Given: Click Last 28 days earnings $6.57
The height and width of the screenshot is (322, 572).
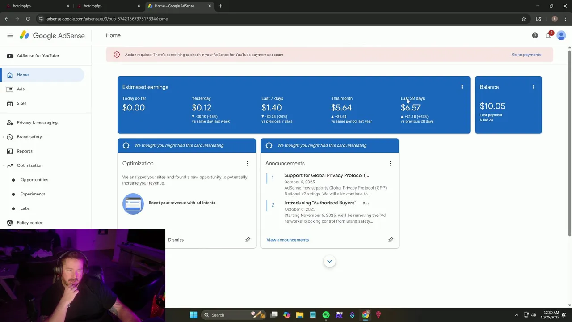Looking at the screenshot, I should coord(411,108).
